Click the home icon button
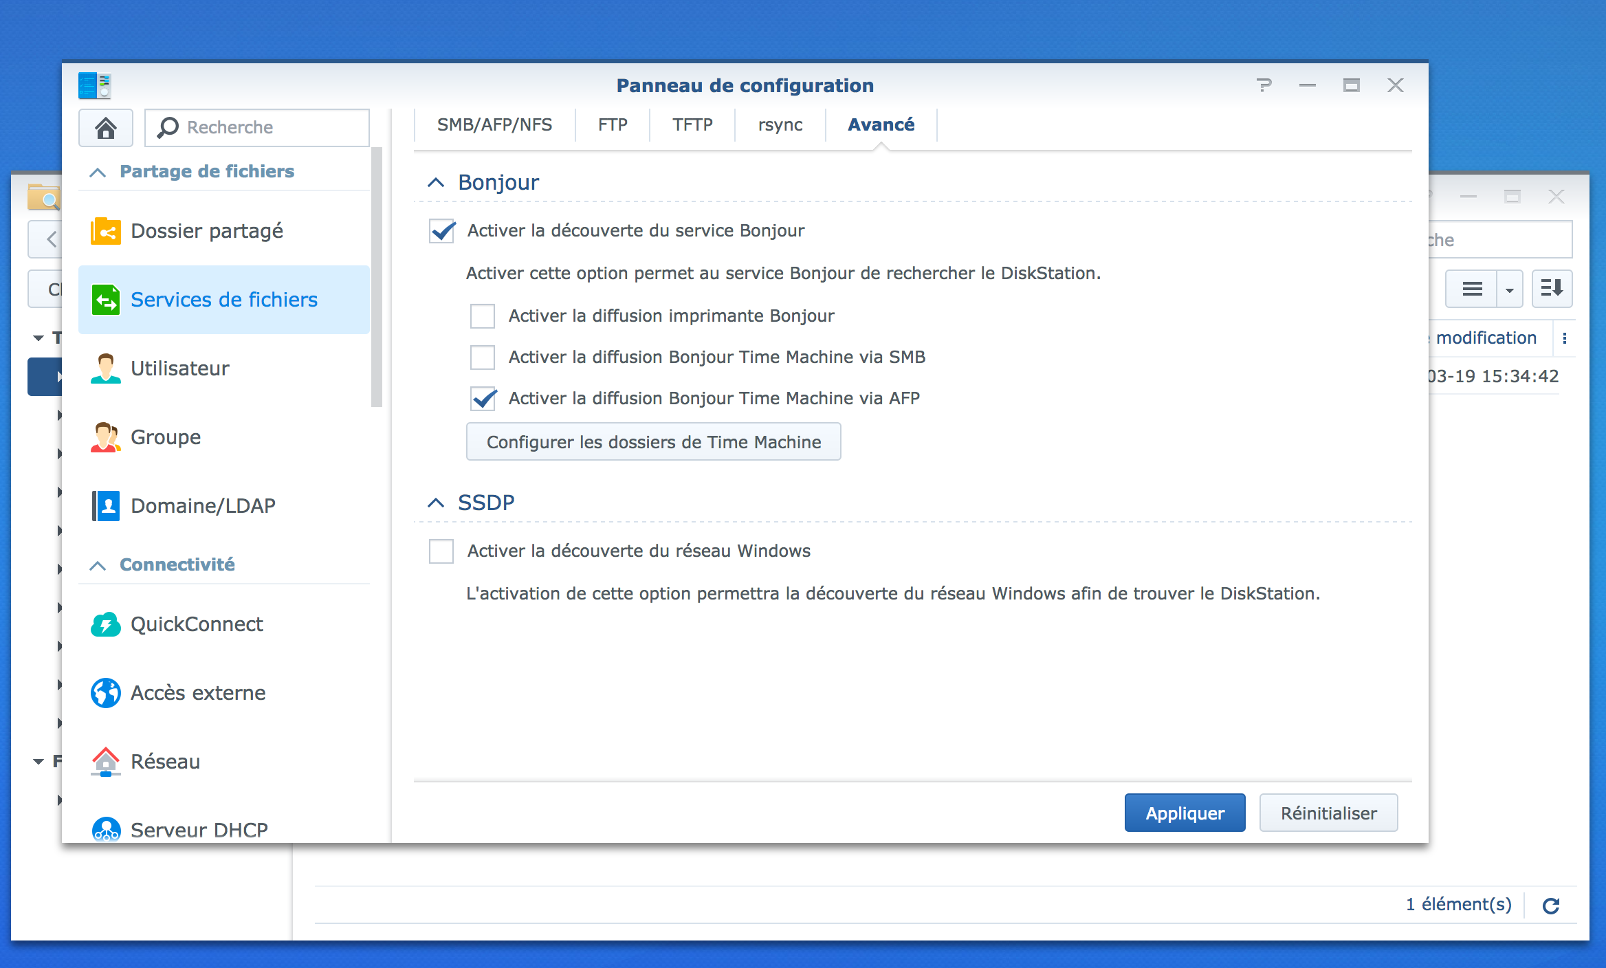The image size is (1606, 968). [x=105, y=128]
